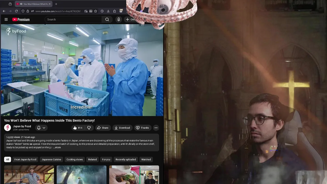Image resolution: width=327 pixels, height=184 pixels.
Task: Open the Japan by Food channel avatar
Action: (x=7, y=128)
